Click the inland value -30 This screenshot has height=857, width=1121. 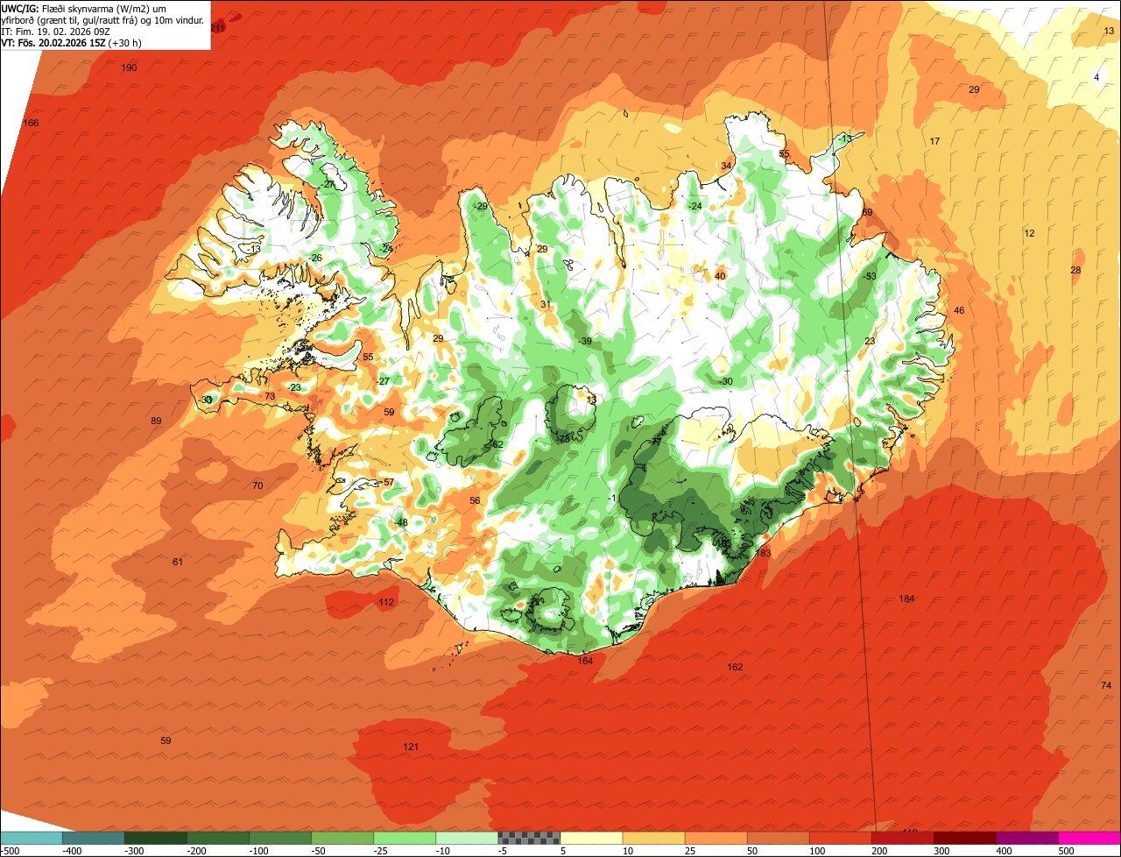click(x=725, y=381)
